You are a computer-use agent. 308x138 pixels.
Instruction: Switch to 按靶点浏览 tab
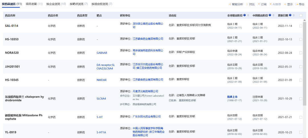[78, 4]
